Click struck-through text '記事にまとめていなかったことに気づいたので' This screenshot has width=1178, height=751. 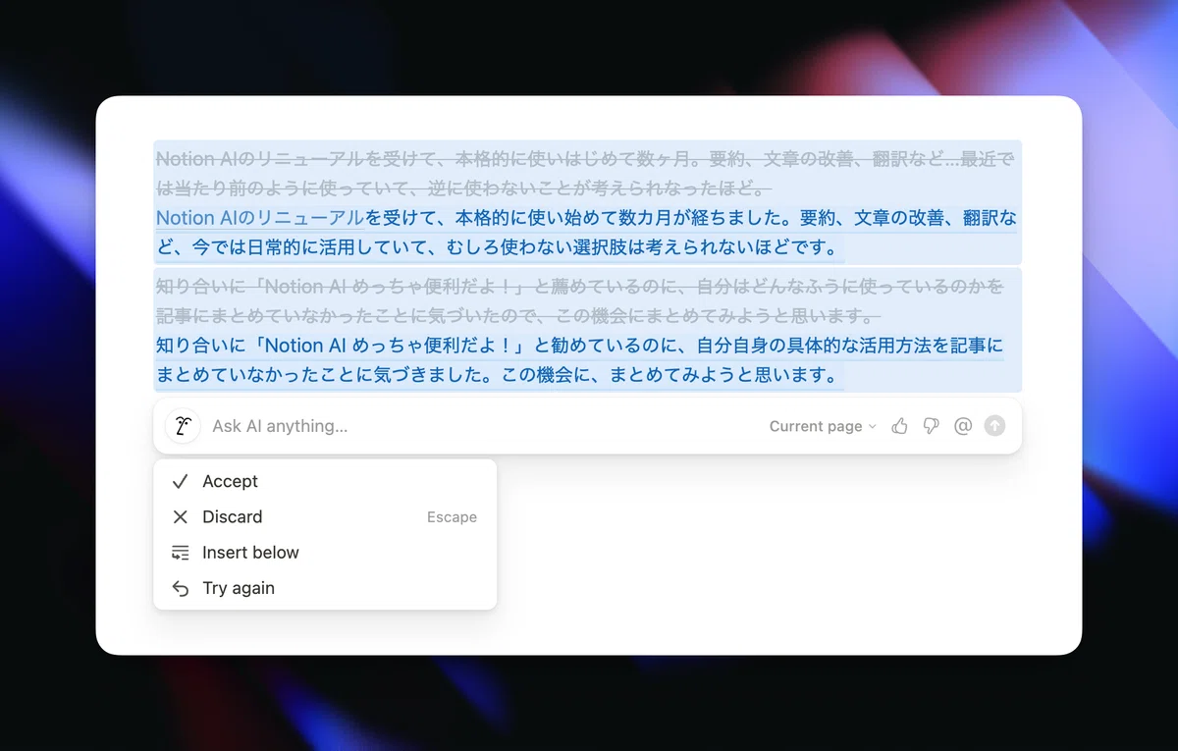(x=348, y=315)
